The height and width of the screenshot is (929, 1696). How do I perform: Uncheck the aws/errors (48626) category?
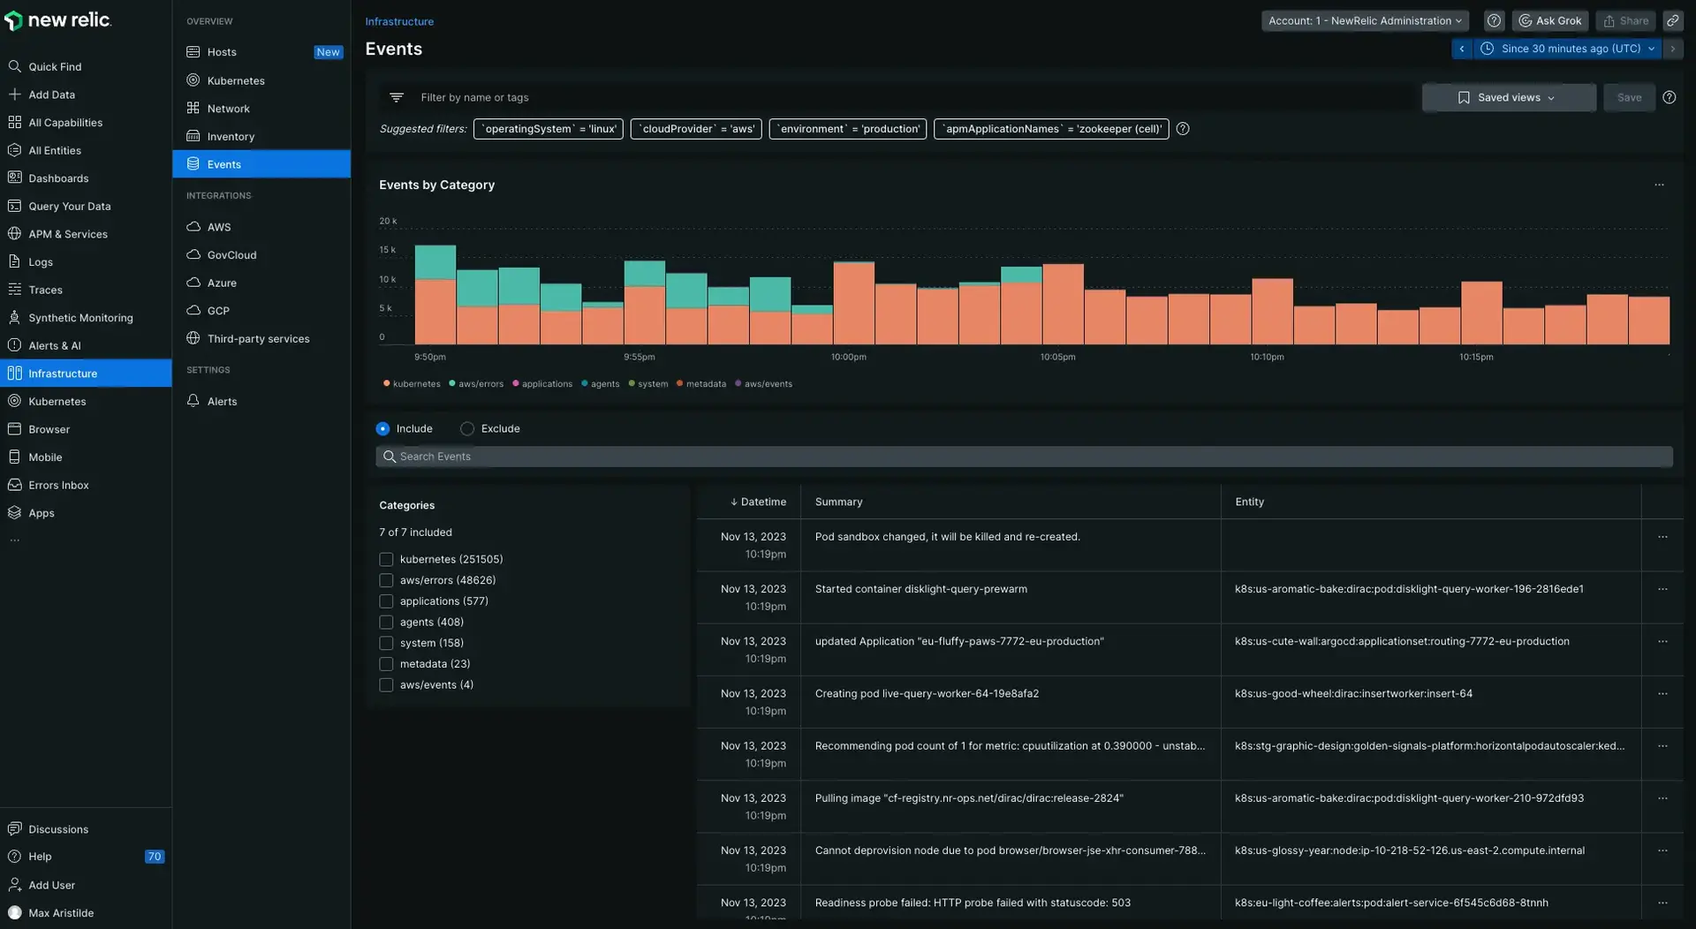386,579
